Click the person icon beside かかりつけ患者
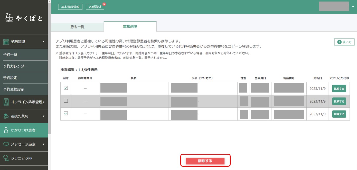The width and height of the screenshot is (357, 170). 6,130
